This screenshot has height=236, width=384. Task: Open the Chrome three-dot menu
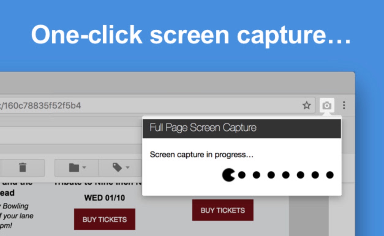(344, 105)
